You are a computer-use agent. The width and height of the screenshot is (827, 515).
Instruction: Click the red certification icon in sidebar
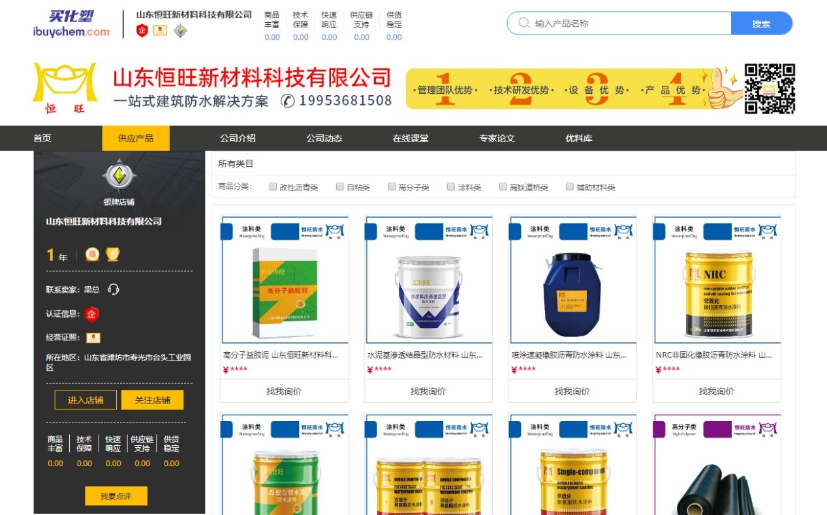coord(91,314)
